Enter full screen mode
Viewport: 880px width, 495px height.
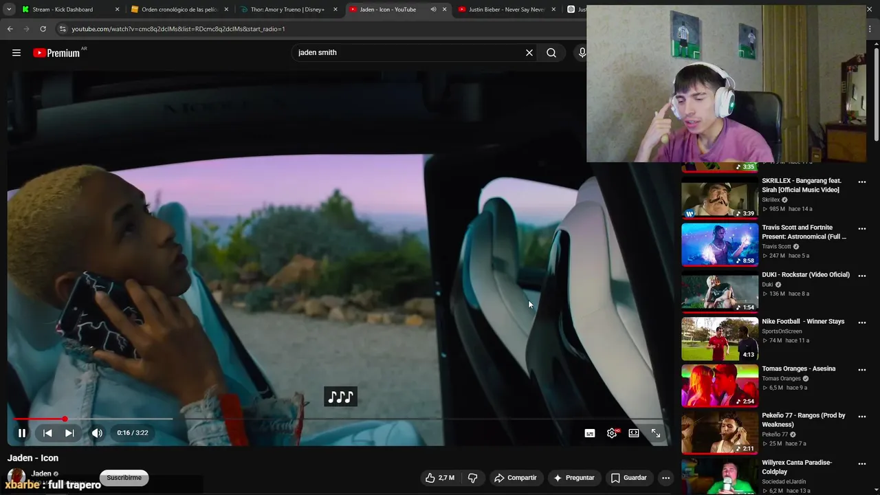coord(656,433)
